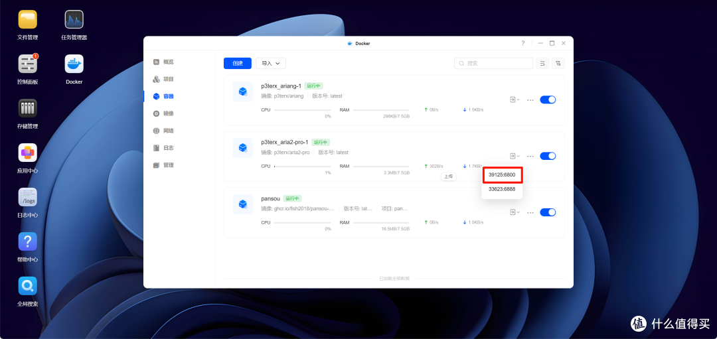Expand port access dropdown for p3terx_aria2-pro-1
Screen dimensions: 717x339
pyautogui.click(x=515, y=156)
